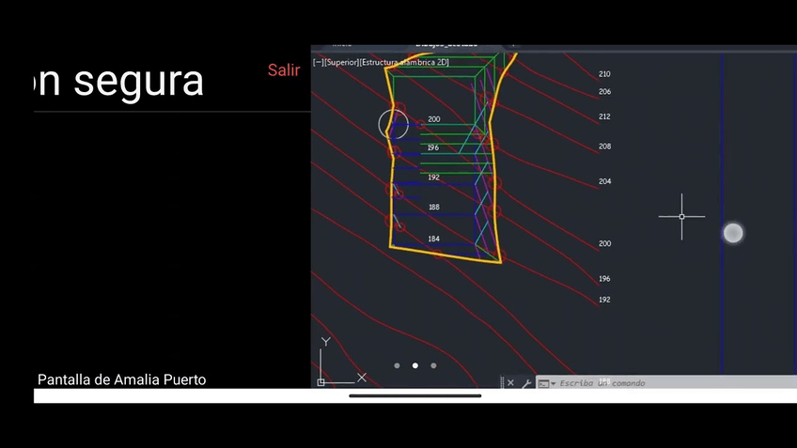This screenshot has height=448, width=797.
Task: Click the 184 elevation label inside the polygon
Action: [433, 239]
